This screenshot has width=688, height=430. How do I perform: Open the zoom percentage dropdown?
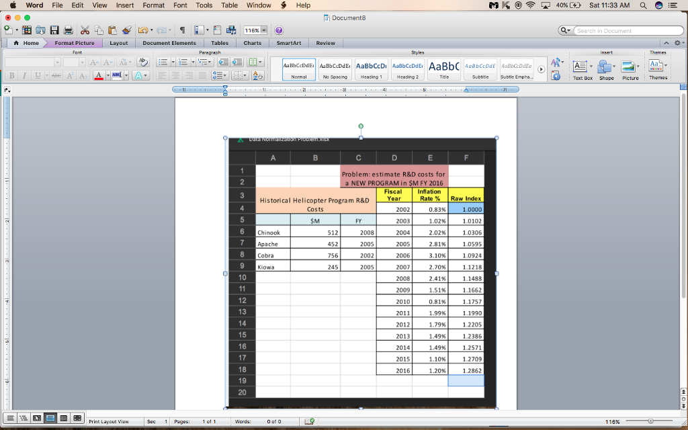click(x=263, y=30)
